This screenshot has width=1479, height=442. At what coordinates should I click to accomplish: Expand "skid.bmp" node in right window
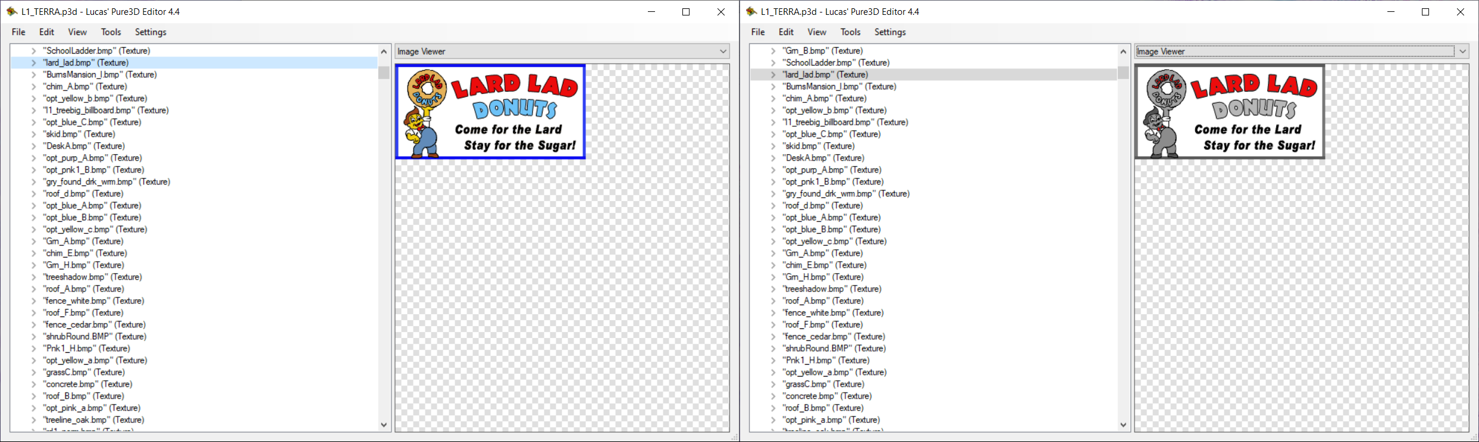pyautogui.click(x=773, y=146)
